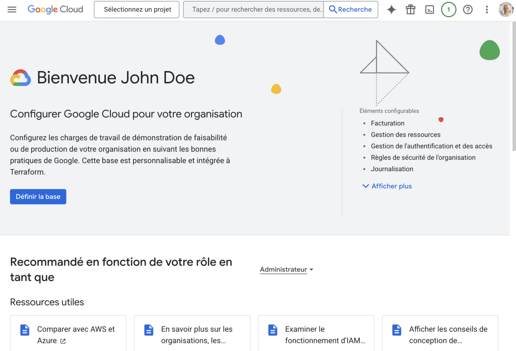Open the Administrateur role dropdown
The width and height of the screenshot is (516, 351).
tap(286, 269)
